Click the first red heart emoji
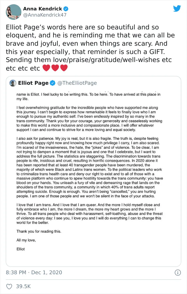The width and height of the screenshot is (187, 294). (x=46, y=68)
